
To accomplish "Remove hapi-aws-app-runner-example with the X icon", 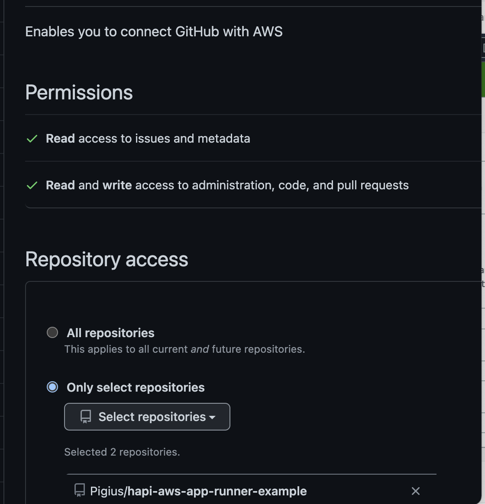I will coord(415,491).
